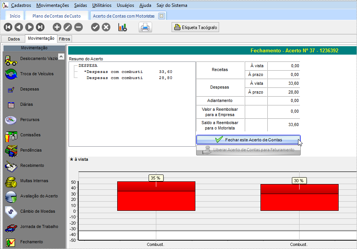Viewport: 357px width, 249px height.
Task: Cancel changes with the X icon
Action: (x=106, y=27)
